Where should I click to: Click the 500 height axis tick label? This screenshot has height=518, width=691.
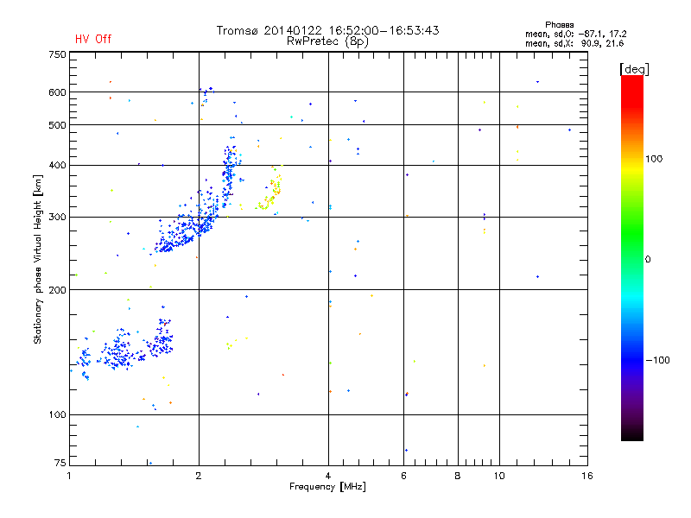(x=57, y=125)
